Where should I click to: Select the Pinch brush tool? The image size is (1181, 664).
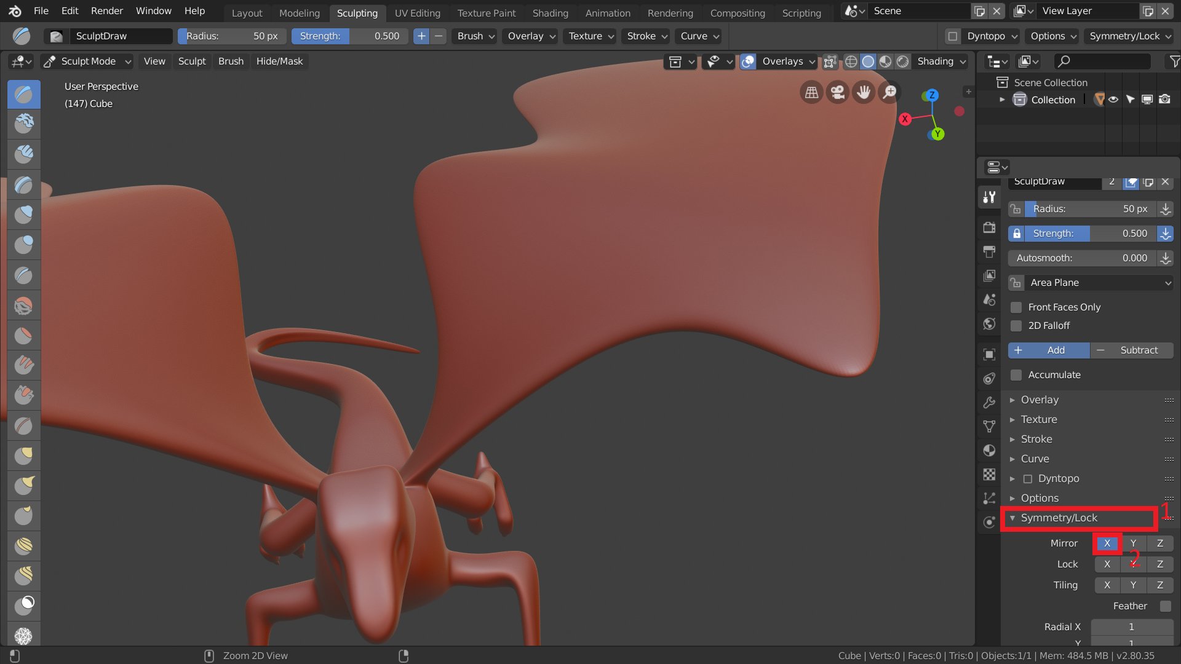tap(24, 425)
